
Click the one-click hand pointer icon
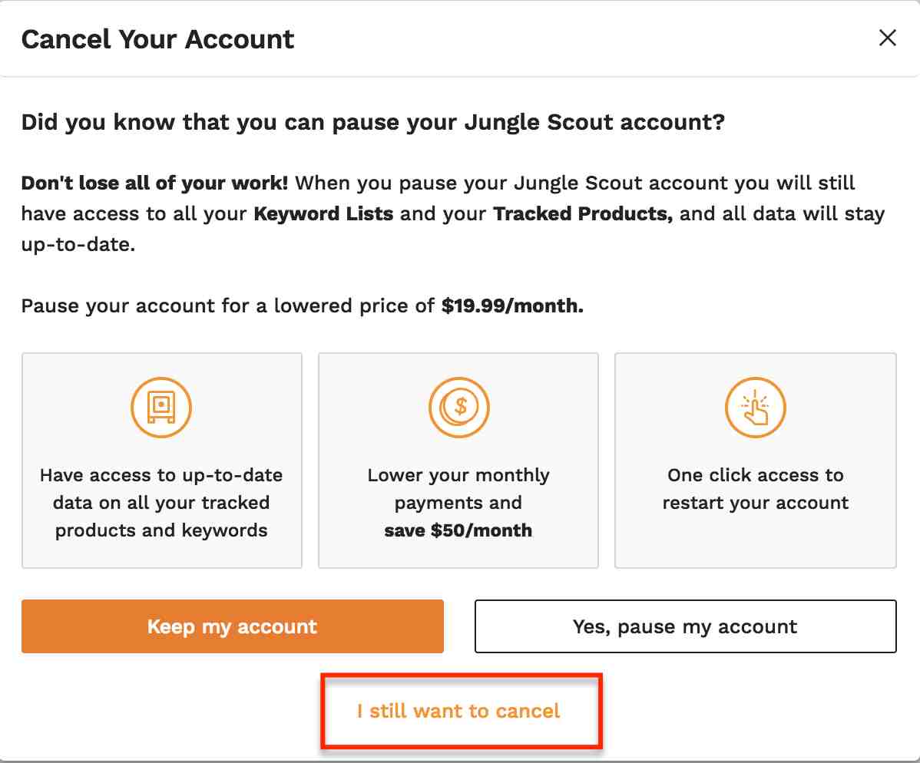(x=755, y=407)
